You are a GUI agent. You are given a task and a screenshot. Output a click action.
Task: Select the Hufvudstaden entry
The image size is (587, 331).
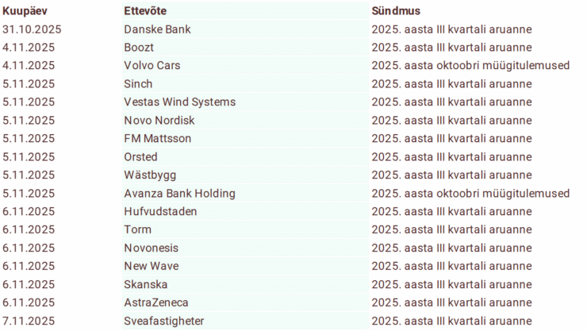pyautogui.click(x=160, y=212)
